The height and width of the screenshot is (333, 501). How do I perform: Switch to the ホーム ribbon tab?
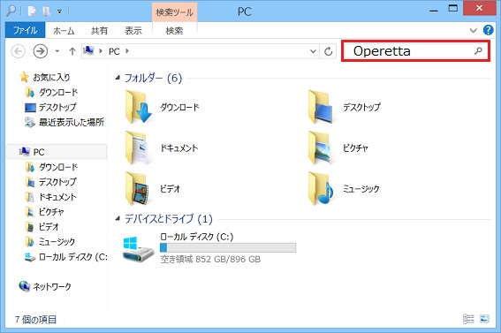point(64,31)
